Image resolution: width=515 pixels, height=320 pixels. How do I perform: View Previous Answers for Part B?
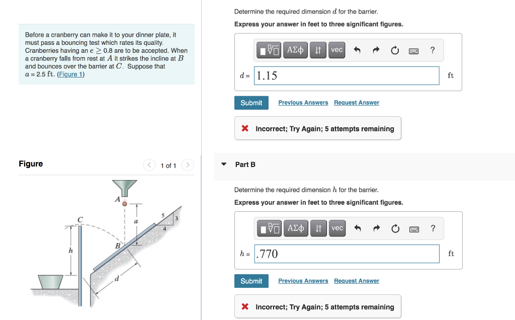303,281
